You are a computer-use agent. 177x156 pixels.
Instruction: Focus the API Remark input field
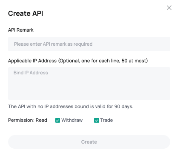pos(89,44)
